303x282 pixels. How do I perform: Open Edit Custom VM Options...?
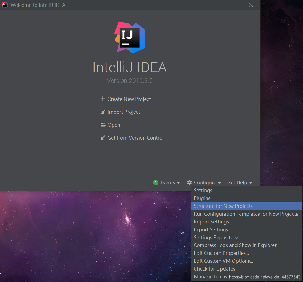246,261
